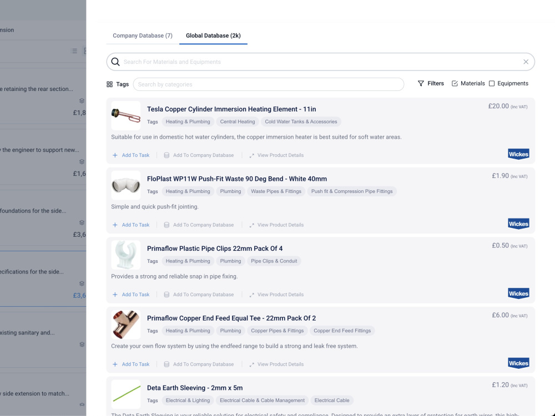Click the Primaflow copper tee thumbnail
The width and height of the screenshot is (555, 416).
point(125,324)
